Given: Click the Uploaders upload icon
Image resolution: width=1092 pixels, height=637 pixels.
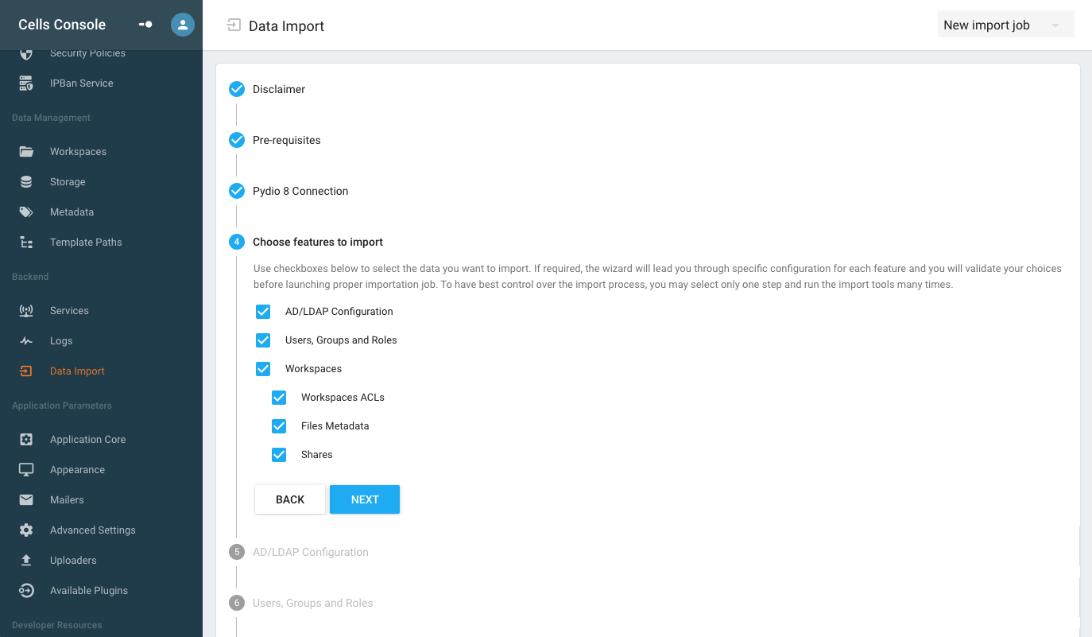Looking at the screenshot, I should [26, 561].
